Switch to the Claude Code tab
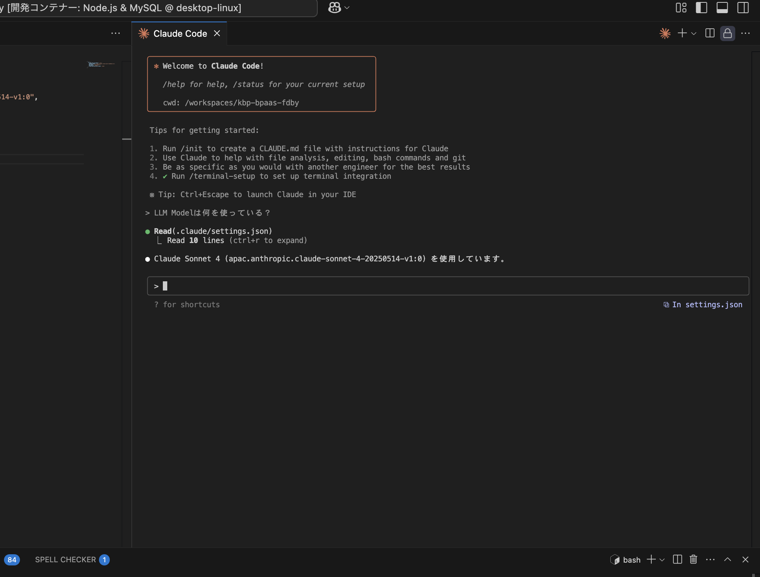 point(180,34)
